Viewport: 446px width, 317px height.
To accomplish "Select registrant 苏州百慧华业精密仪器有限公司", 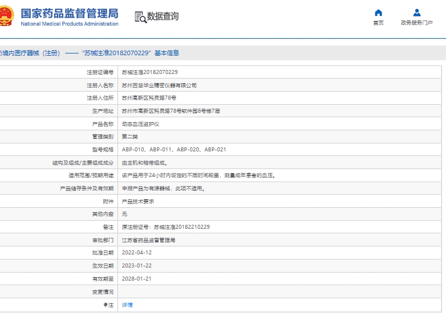I will [x=159, y=85].
